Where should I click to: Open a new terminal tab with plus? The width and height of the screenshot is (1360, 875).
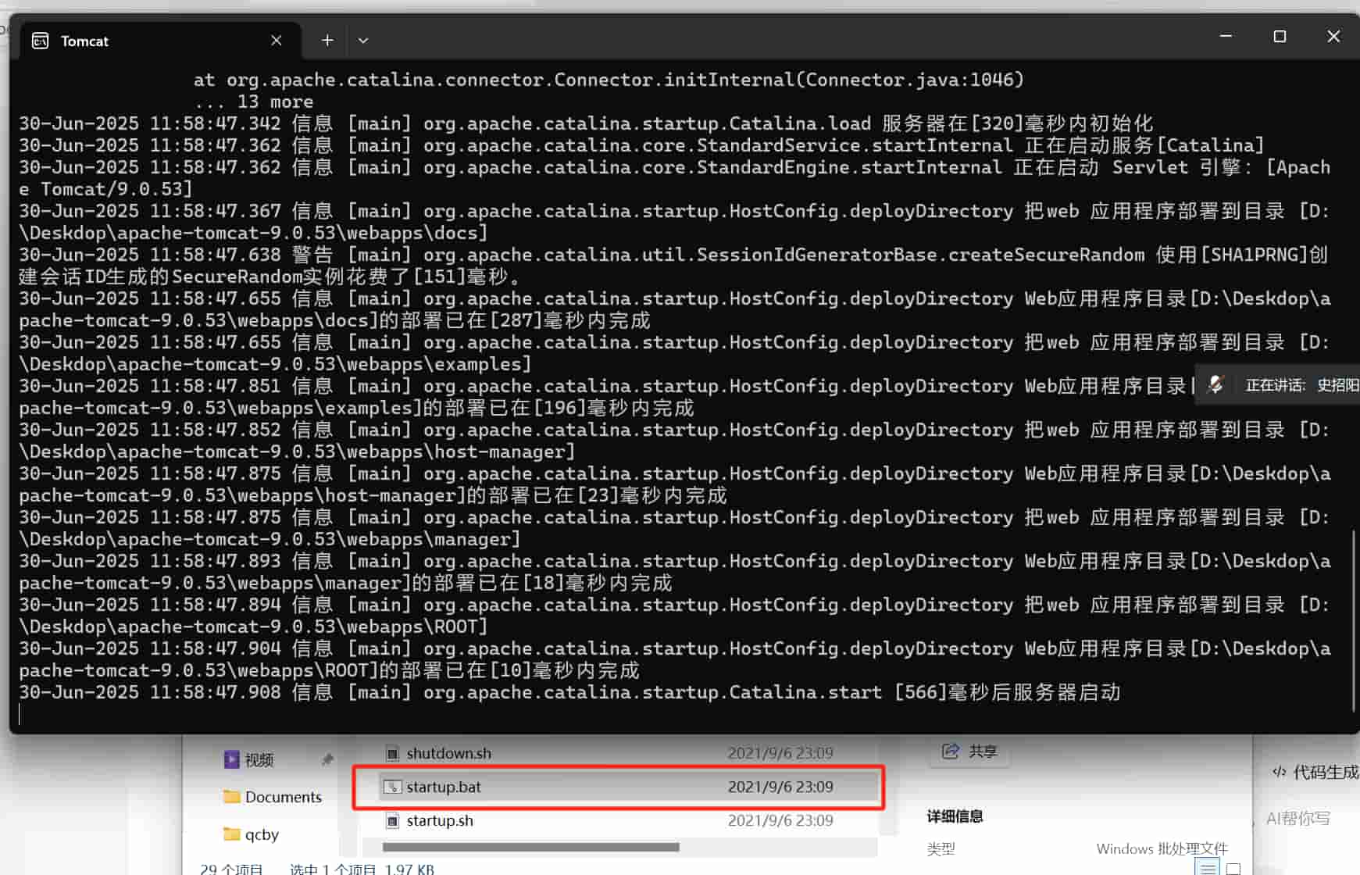tap(327, 40)
